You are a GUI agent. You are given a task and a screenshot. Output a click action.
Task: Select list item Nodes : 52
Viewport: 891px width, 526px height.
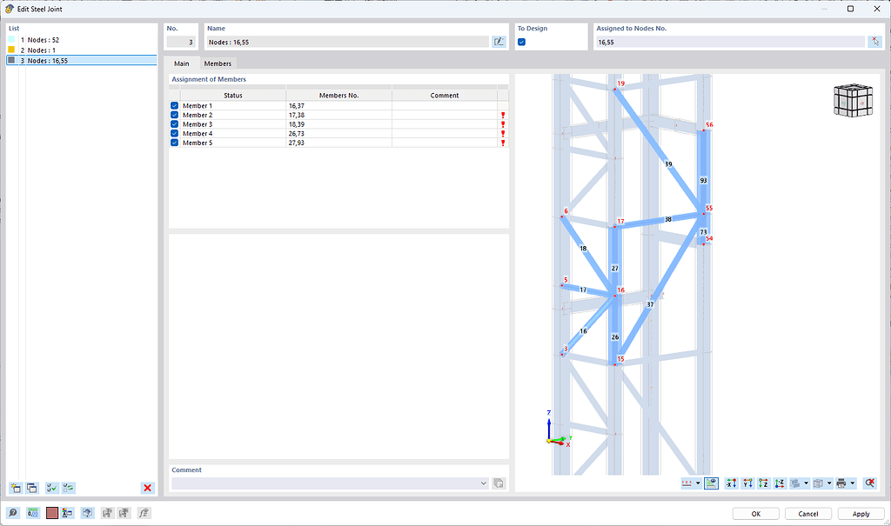pos(42,39)
